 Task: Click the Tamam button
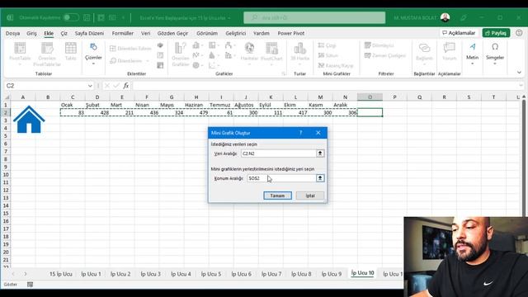[x=277, y=196]
